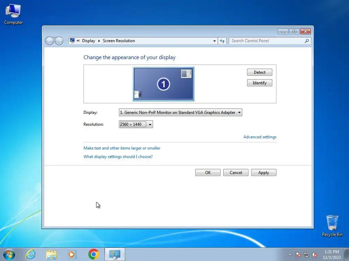Click the Display breadcrumb in address bar

(x=89, y=41)
